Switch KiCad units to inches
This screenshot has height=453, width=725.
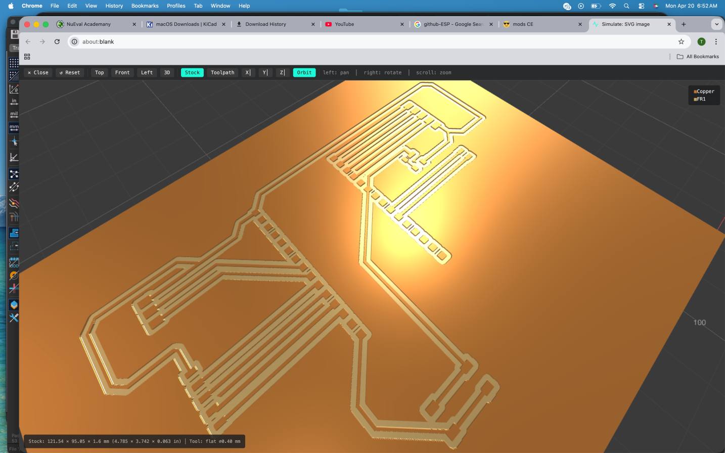[x=14, y=102]
